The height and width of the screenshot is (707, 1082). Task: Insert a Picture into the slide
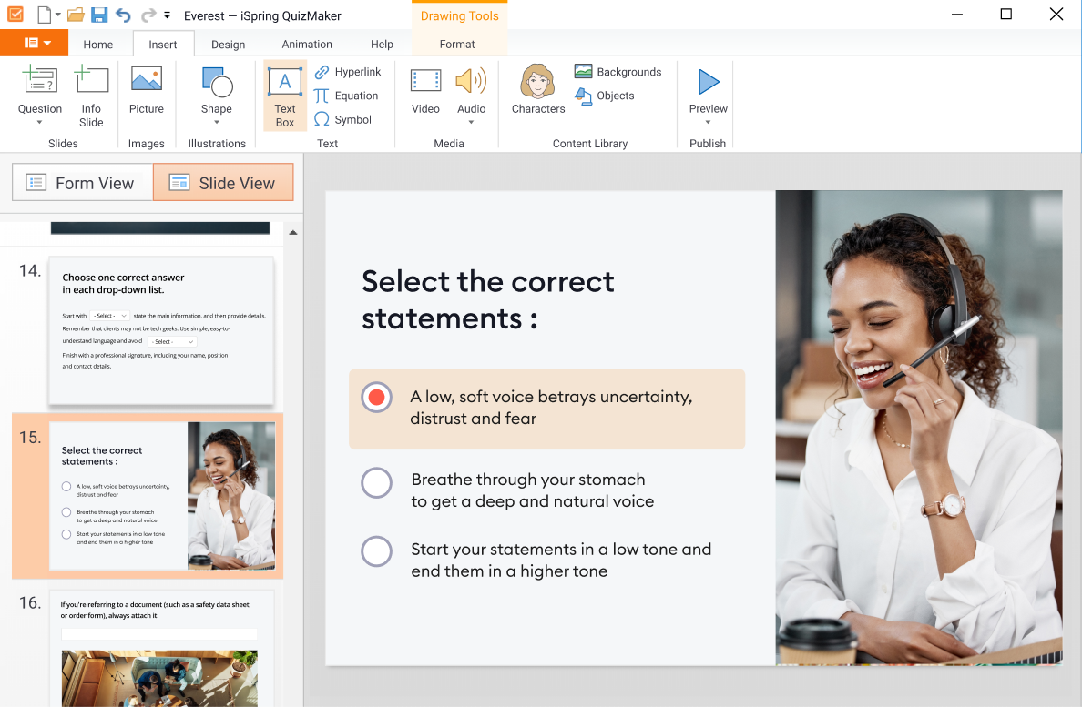[146, 91]
